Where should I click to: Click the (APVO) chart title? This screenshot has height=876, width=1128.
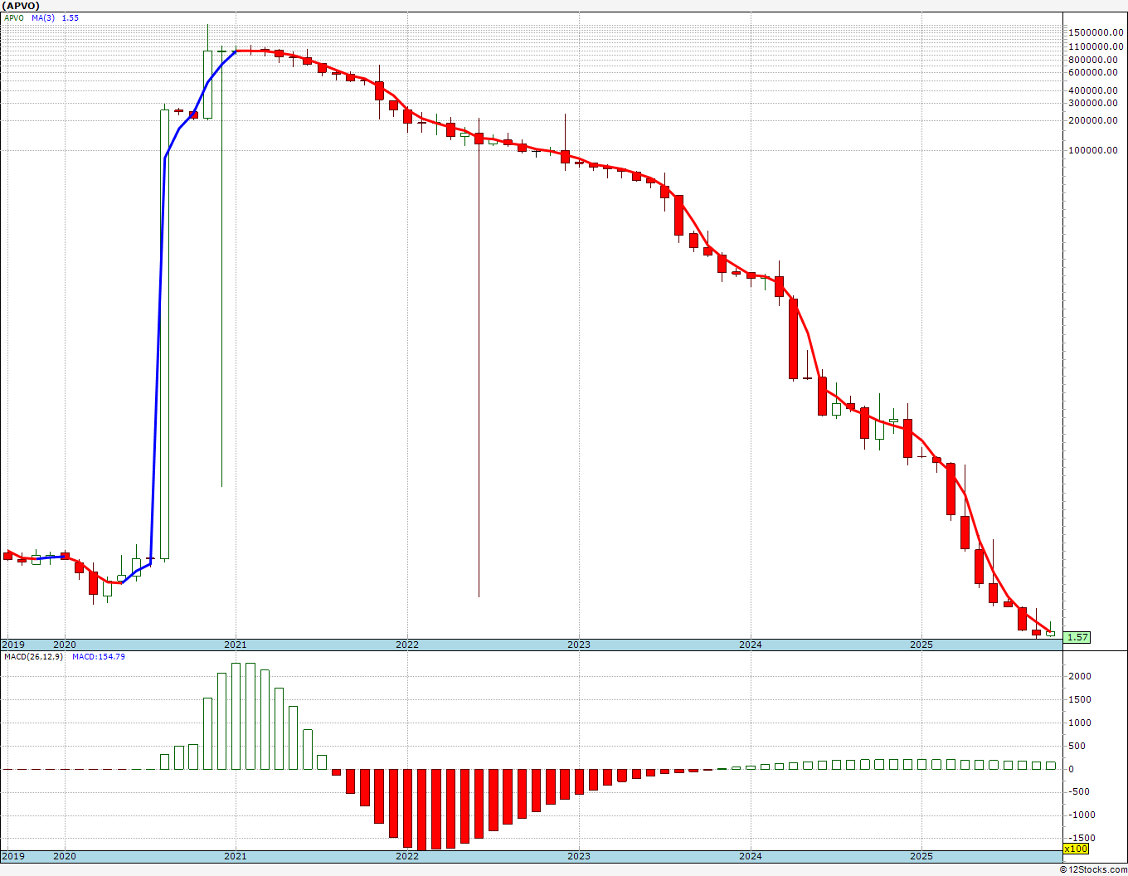(19, 5)
